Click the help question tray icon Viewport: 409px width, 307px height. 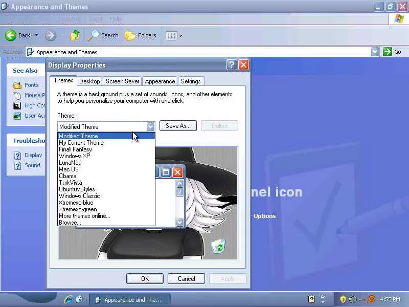click(x=311, y=299)
